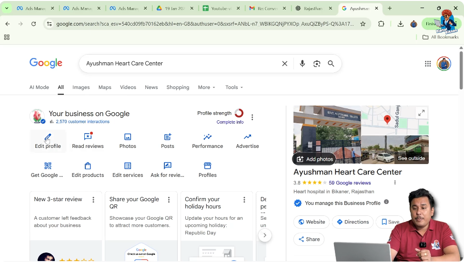Screen dimensions: 464x262
Task: Open All Bookmarks folder
Action: tap(440, 37)
